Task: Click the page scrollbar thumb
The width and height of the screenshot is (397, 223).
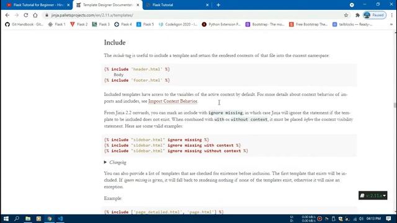Action: tap(395, 105)
